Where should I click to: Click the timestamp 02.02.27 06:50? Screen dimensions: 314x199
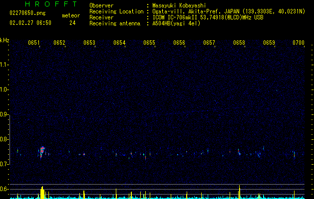[x=30, y=23]
